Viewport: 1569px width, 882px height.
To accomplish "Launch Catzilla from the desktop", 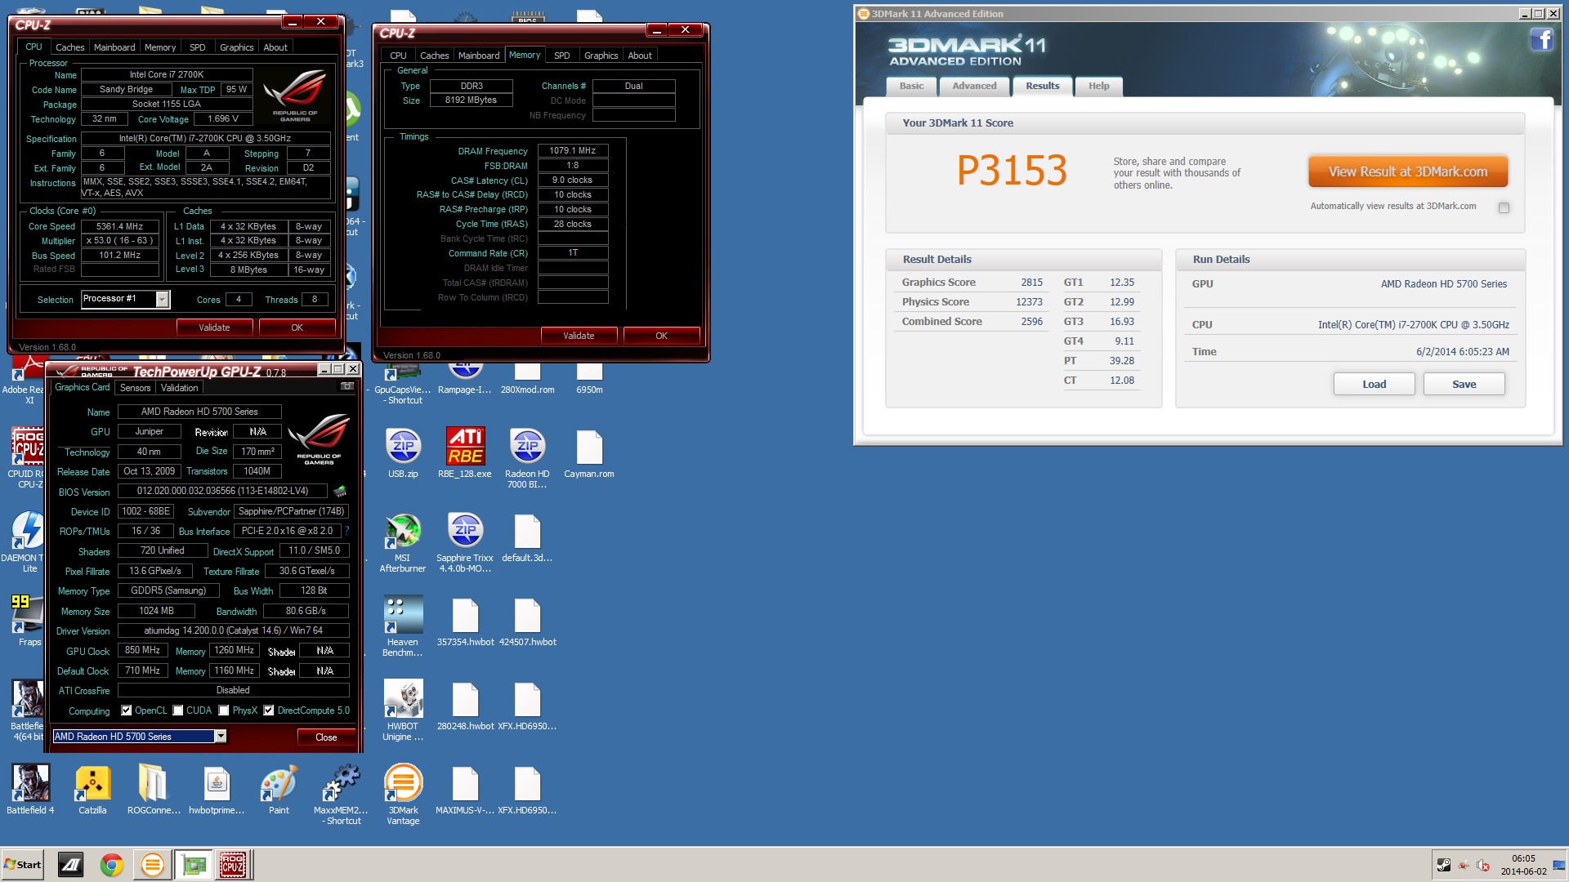I will 92,790.
